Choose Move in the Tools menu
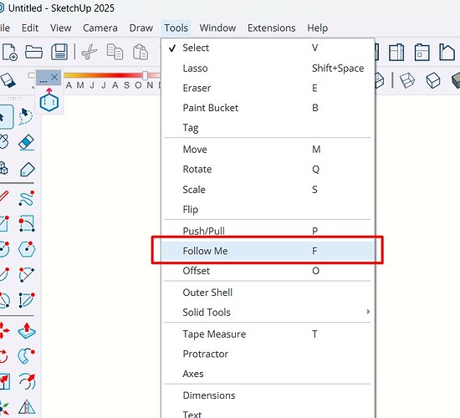The image size is (460, 418). pos(268,150)
